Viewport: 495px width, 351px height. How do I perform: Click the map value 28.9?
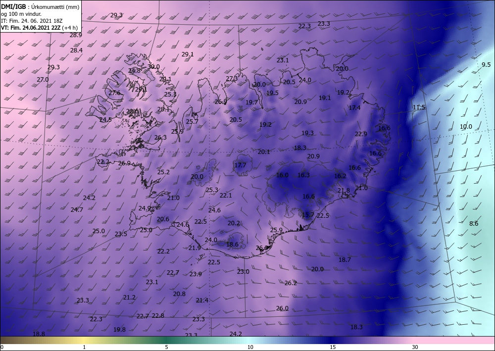click(x=76, y=35)
